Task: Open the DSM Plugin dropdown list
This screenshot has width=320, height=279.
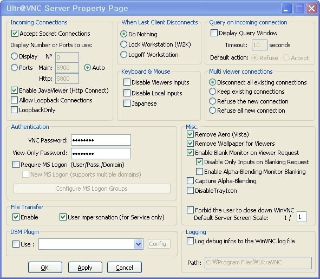Action: point(138,244)
